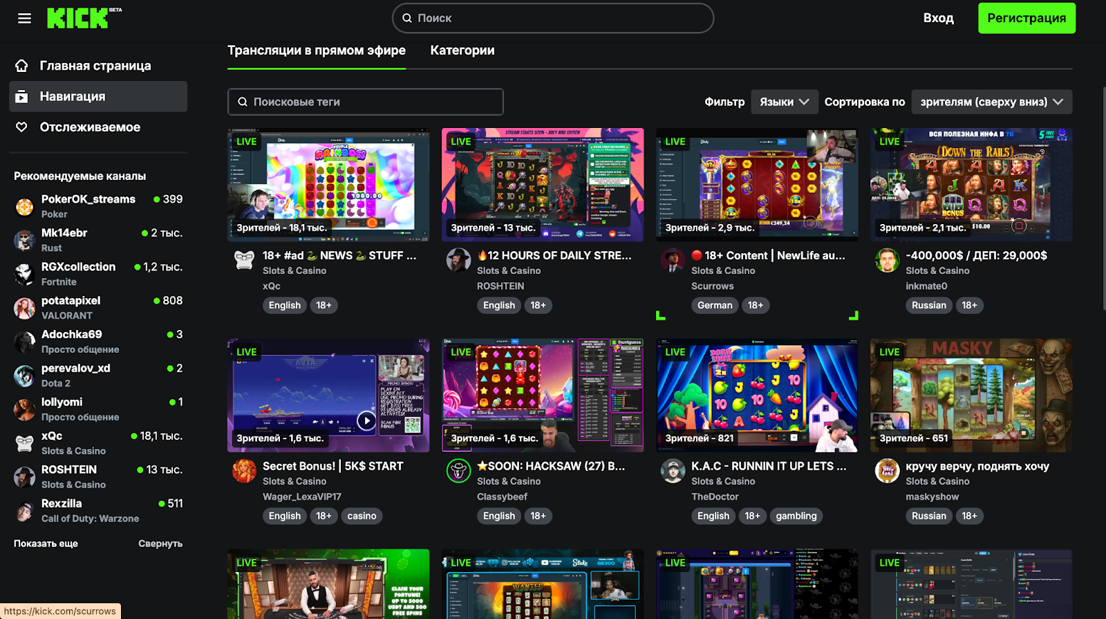Click the German tag under Scurrows stream
1106x619 pixels.
coord(715,305)
